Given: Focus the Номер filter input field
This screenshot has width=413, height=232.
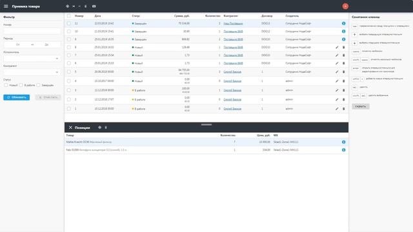Looking at the screenshot, I should pos(32,31).
